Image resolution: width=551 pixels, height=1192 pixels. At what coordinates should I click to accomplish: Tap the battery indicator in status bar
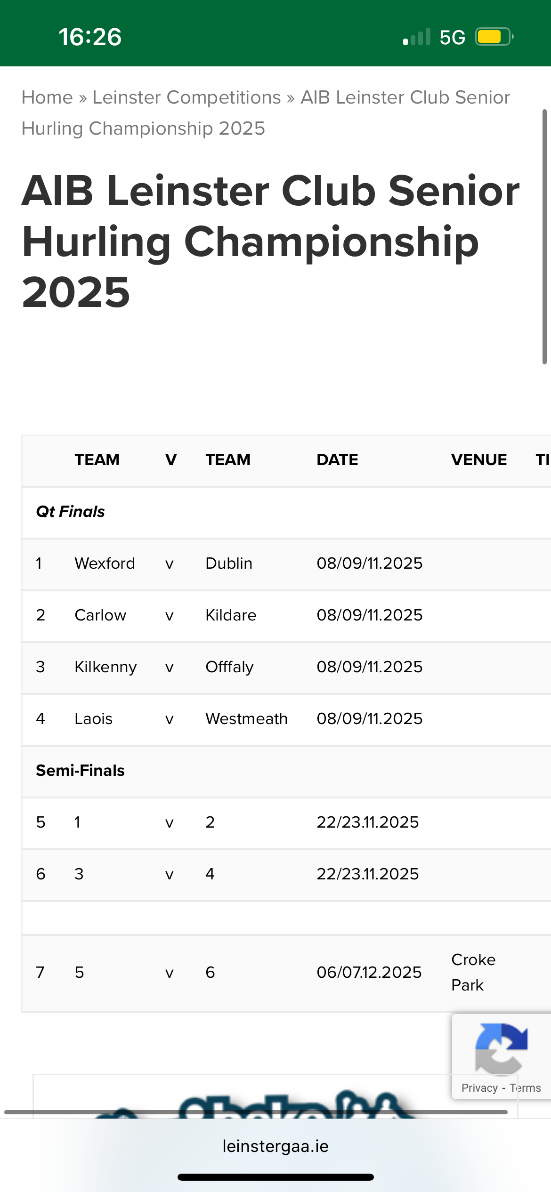494,37
